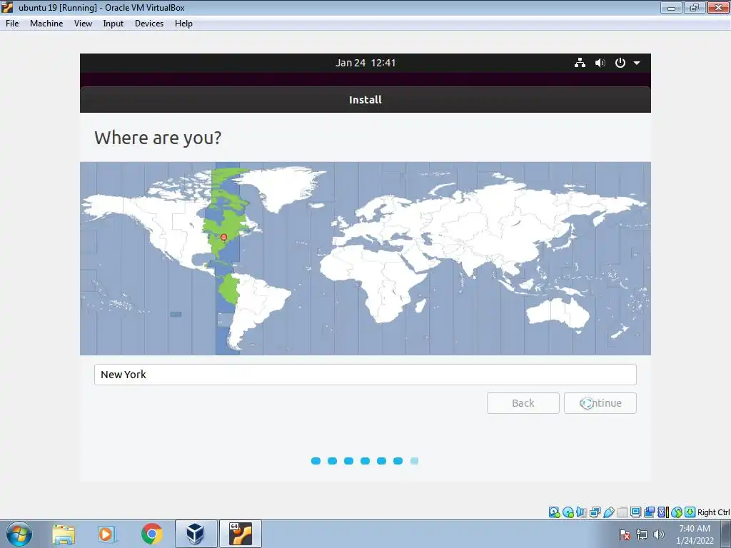Click the running VM taskbar button
This screenshot has width=731, height=548.
[x=240, y=534]
